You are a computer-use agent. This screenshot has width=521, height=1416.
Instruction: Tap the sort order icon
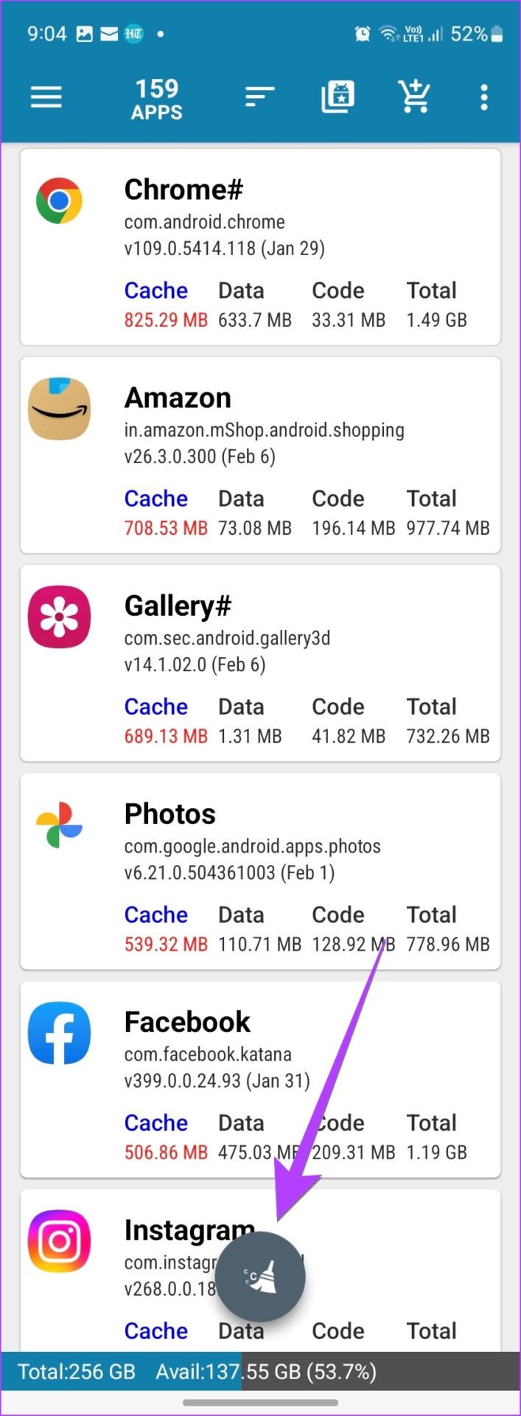tap(259, 97)
